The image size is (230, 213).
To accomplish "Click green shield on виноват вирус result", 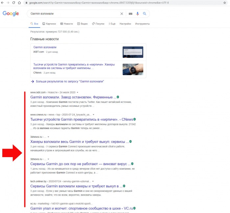I will click(132, 164).
